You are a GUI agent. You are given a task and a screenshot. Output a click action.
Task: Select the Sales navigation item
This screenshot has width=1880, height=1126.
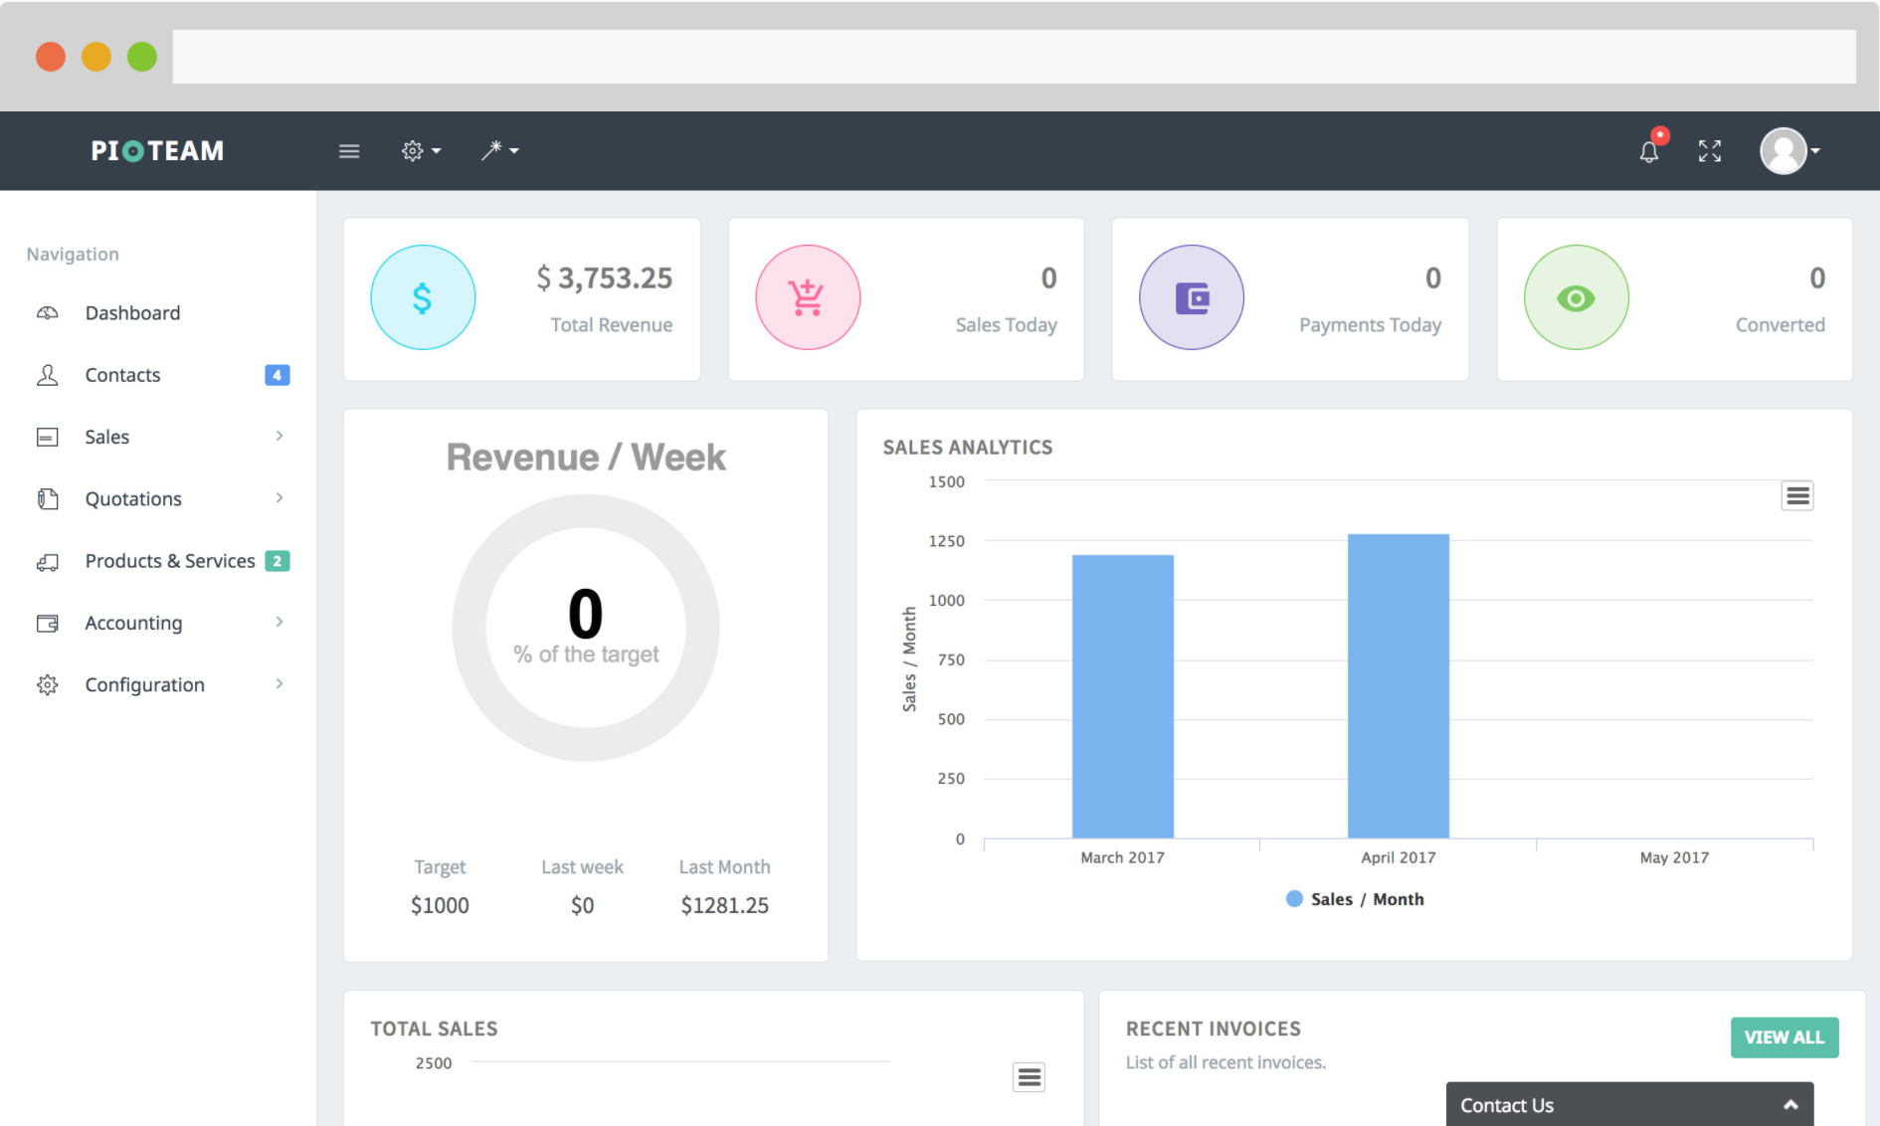pyautogui.click(x=106, y=437)
